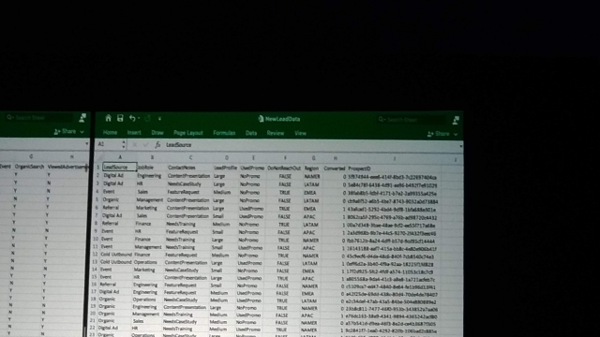Open the Page Layout ribbon tab
The width and height of the screenshot is (600, 337).
(187, 133)
